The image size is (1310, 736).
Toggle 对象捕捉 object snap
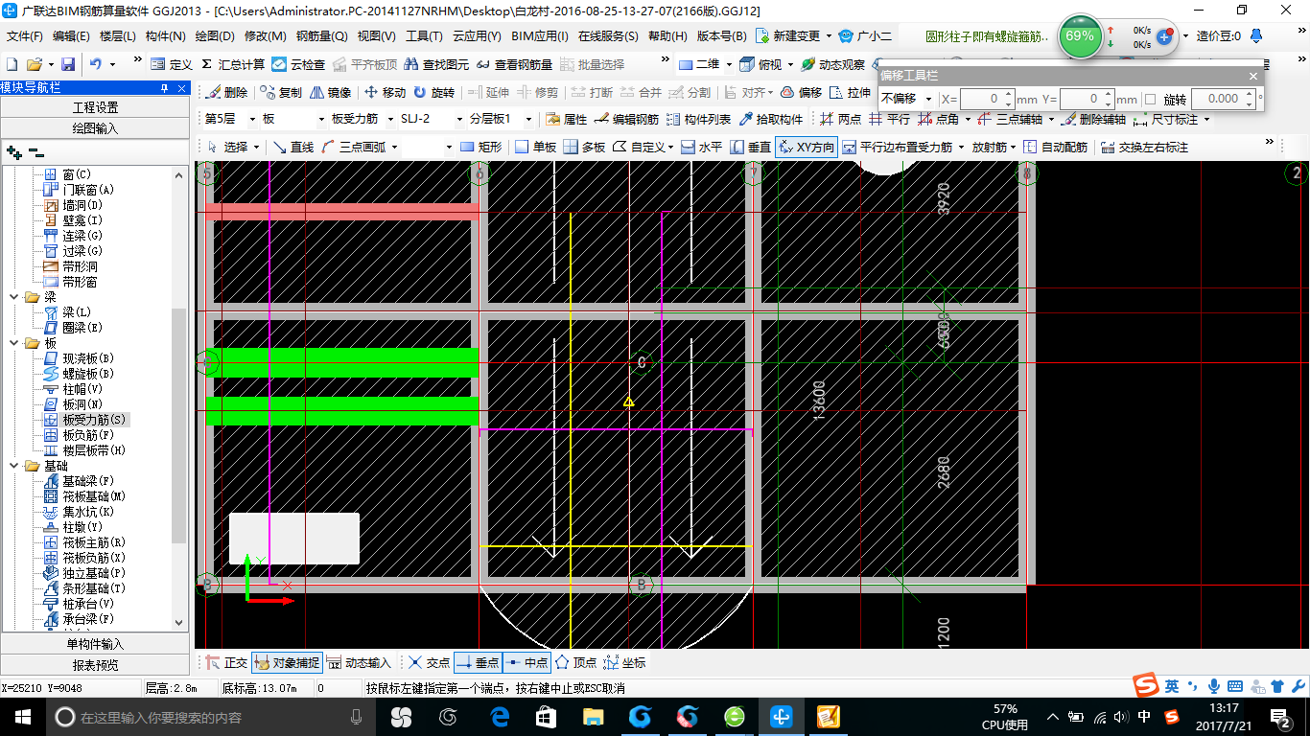point(286,662)
